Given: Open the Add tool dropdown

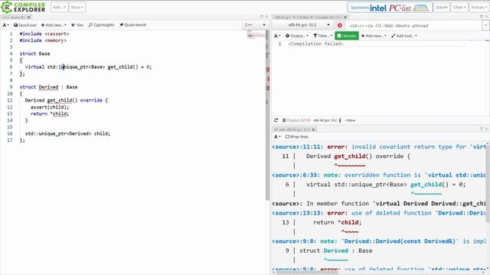Looking at the screenshot, I should tap(404, 36).
